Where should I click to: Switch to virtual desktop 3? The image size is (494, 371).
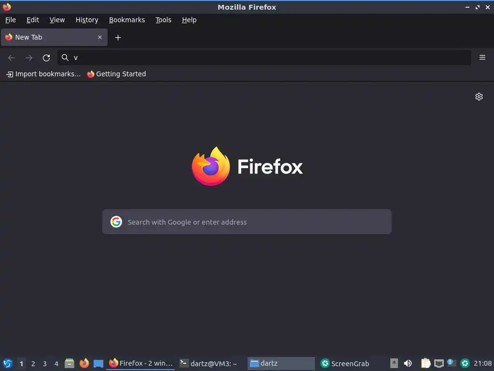pos(45,364)
